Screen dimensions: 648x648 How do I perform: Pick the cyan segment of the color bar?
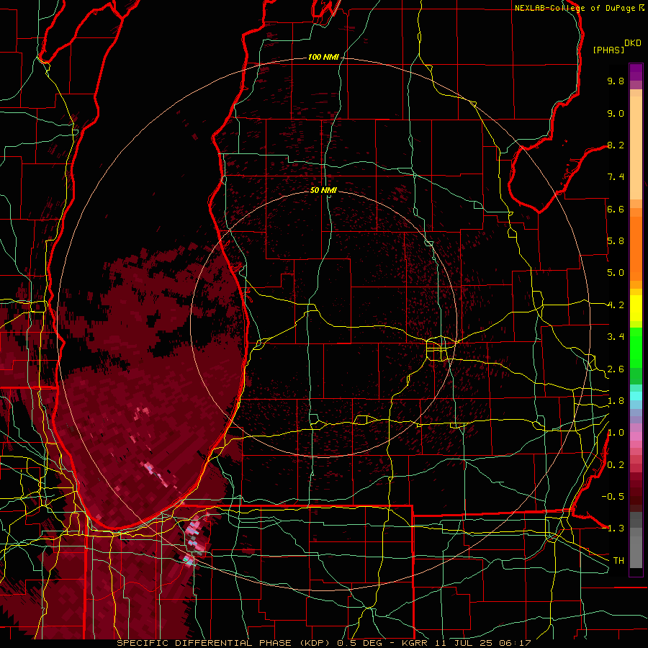click(636, 396)
